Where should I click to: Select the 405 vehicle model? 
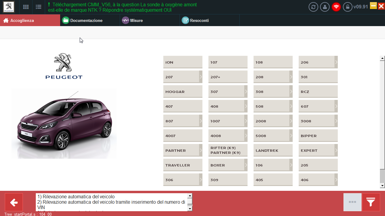pos(273,180)
